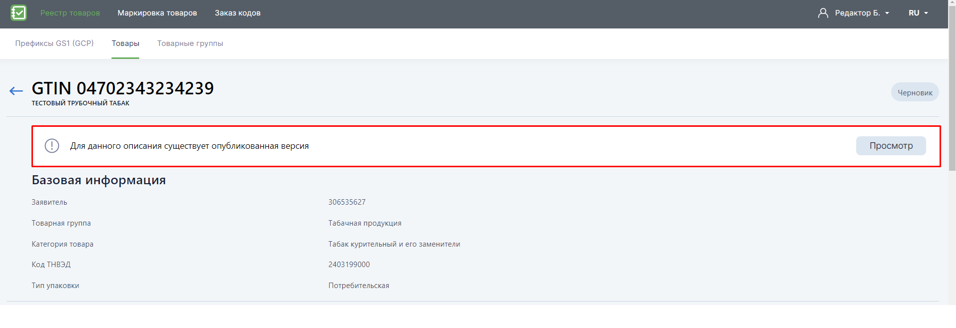Select value Потребительская
Screen dimensions: 956x328
coord(359,286)
